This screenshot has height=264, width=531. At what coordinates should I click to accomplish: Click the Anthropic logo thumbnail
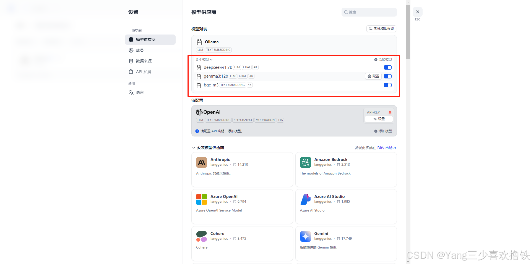click(202, 162)
